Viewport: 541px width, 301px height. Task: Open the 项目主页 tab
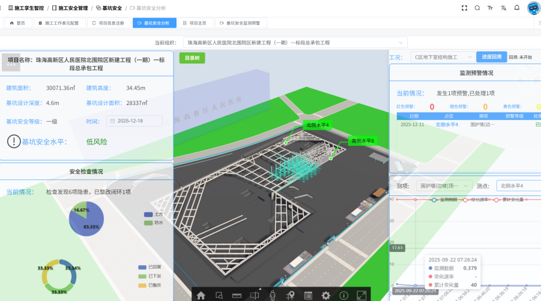[195, 23]
